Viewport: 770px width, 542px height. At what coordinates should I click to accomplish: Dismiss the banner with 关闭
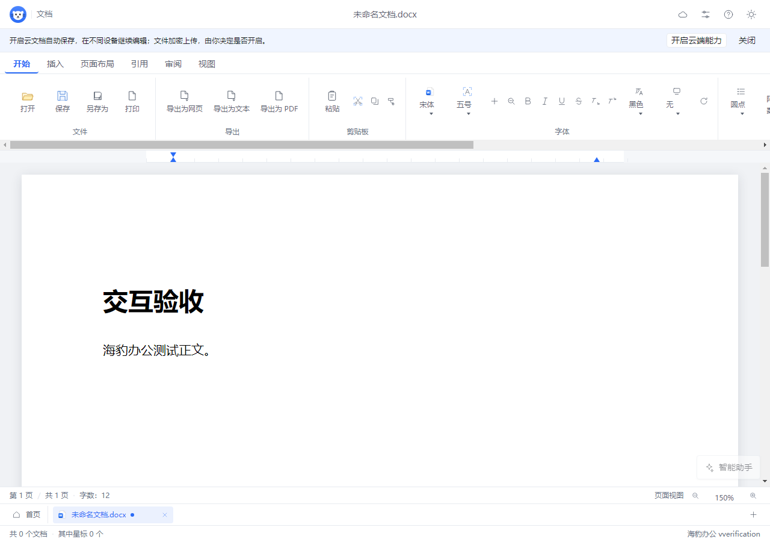(x=747, y=40)
